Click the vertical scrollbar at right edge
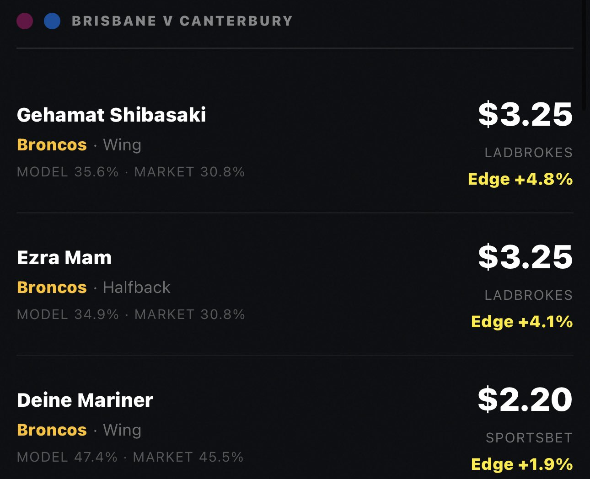Screen dimensions: 590x479 click(x=584, y=55)
